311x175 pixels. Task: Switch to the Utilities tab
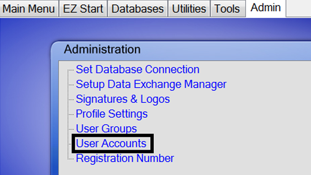coord(189,8)
